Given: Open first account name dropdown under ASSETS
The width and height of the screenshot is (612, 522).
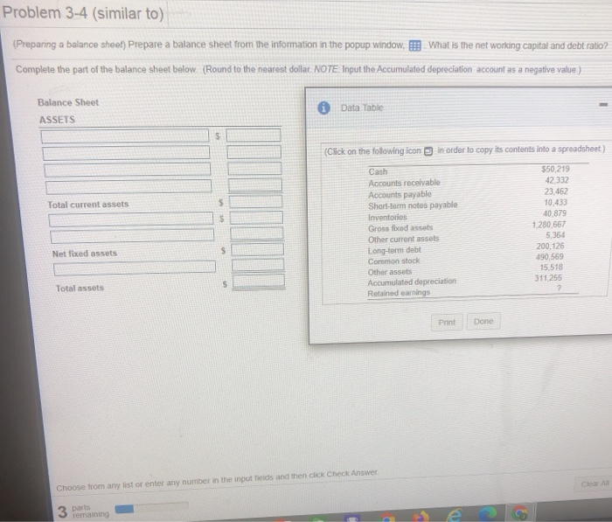Looking at the screenshot, I should [124, 136].
